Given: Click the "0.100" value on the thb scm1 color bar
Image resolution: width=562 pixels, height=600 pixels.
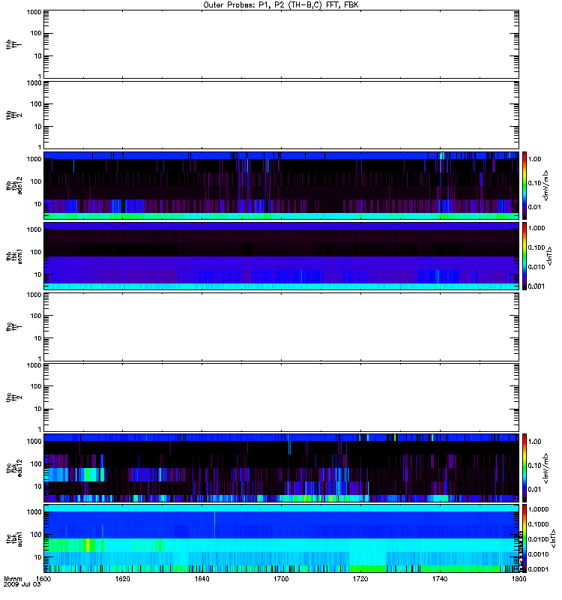Looking at the screenshot, I should (x=537, y=247).
